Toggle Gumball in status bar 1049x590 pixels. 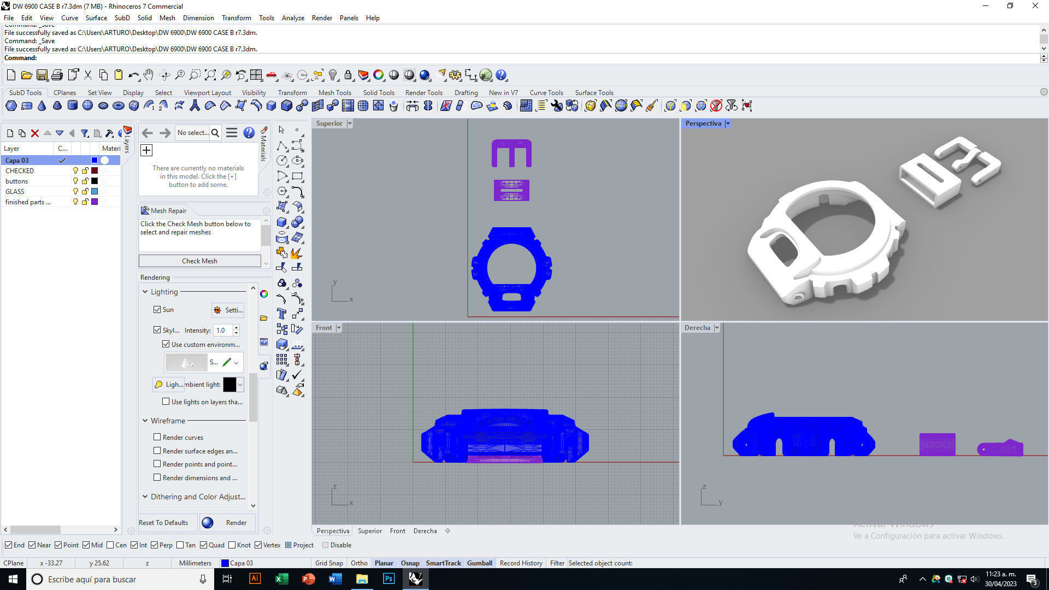coord(480,563)
